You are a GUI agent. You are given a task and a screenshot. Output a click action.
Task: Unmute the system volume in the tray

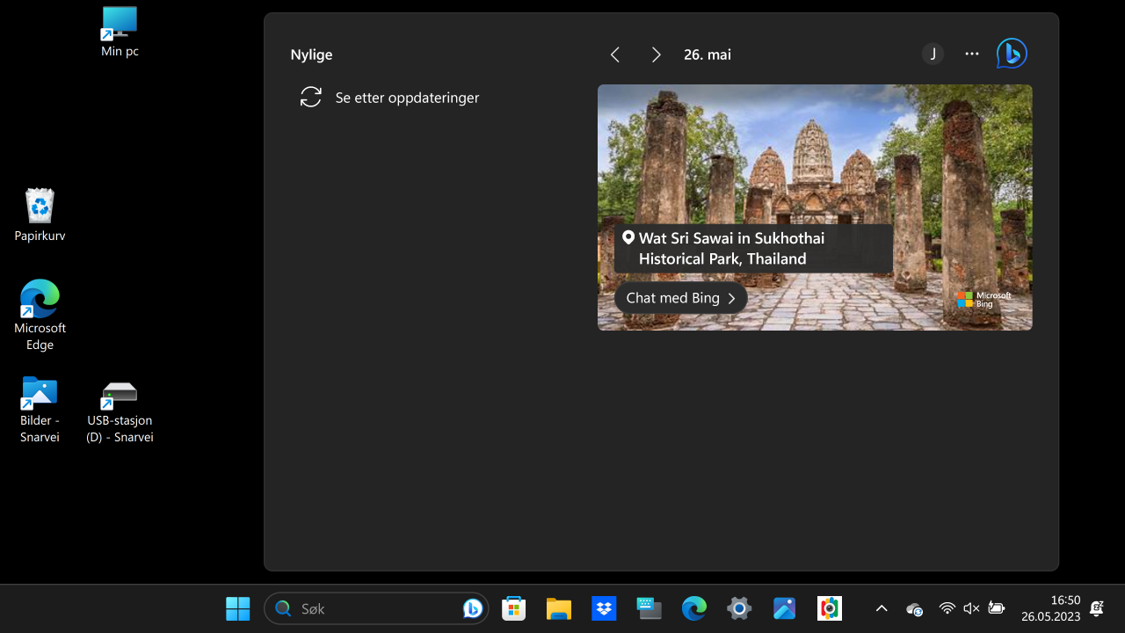click(x=971, y=608)
